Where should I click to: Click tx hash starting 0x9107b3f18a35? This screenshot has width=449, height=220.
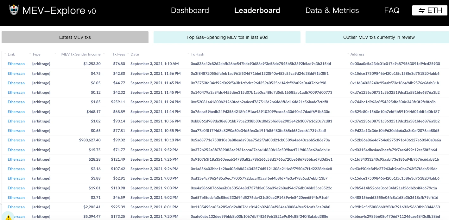click(x=262, y=159)
